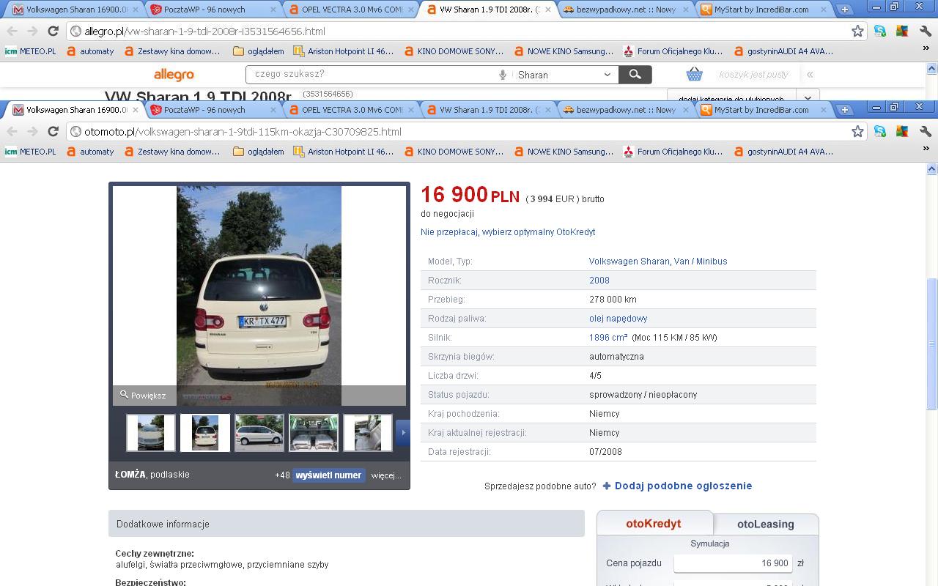Click the 'wyświetl numer' button
Image resolution: width=938 pixels, height=586 pixels.
[x=328, y=475]
